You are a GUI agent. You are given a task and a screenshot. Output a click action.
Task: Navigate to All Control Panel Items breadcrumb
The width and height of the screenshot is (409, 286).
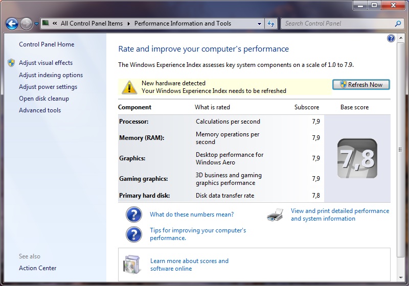(x=92, y=23)
